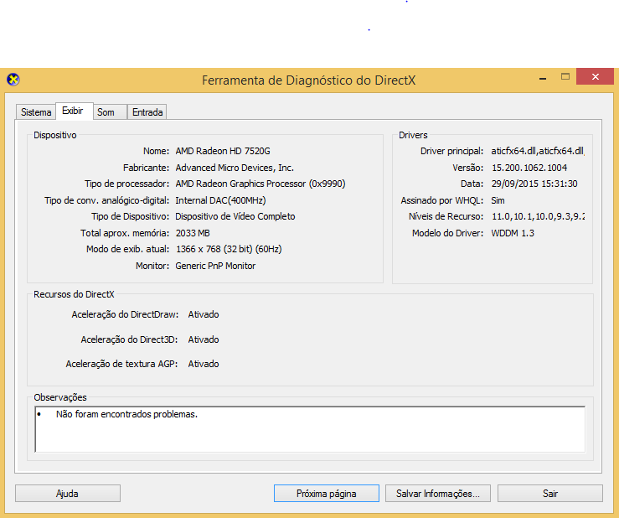The height and width of the screenshot is (518, 619).
Task: Close the window with the red X
Action: pyautogui.click(x=596, y=77)
